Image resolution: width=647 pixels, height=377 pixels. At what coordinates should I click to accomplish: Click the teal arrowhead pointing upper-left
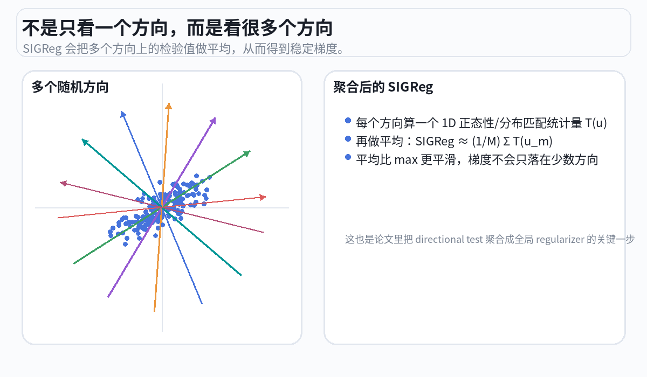84,142
